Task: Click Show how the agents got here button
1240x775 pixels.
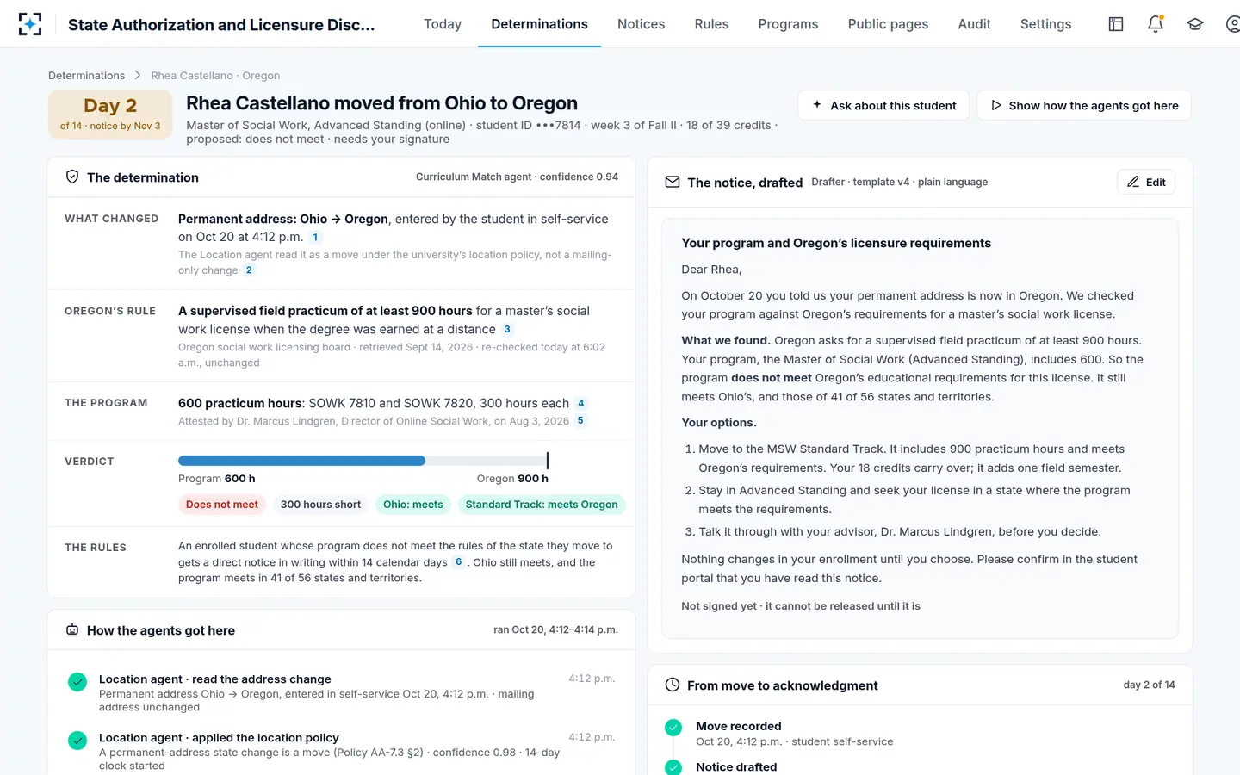Action: point(1084,105)
